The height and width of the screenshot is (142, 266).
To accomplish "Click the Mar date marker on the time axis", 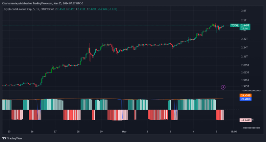I will tap(124, 132).
